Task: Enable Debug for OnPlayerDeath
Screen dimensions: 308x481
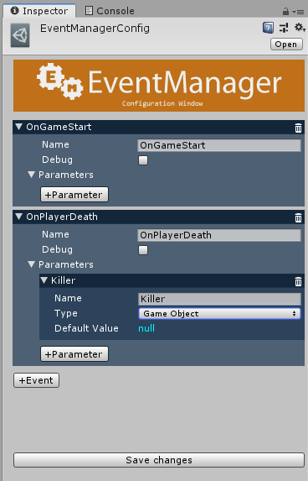Action: pos(143,250)
